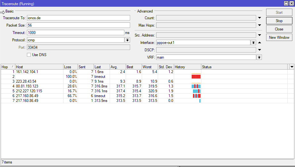The image size is (295, 167).
Task: Select hop 4 row 80.81.193.123
Action: (x=144, y=86)
